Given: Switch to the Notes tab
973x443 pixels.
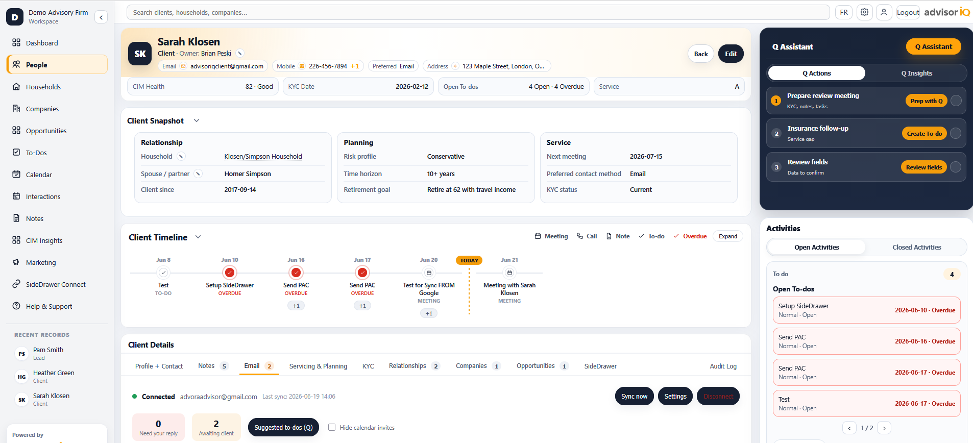Looking at the screenshot, I should pos(213,366).
